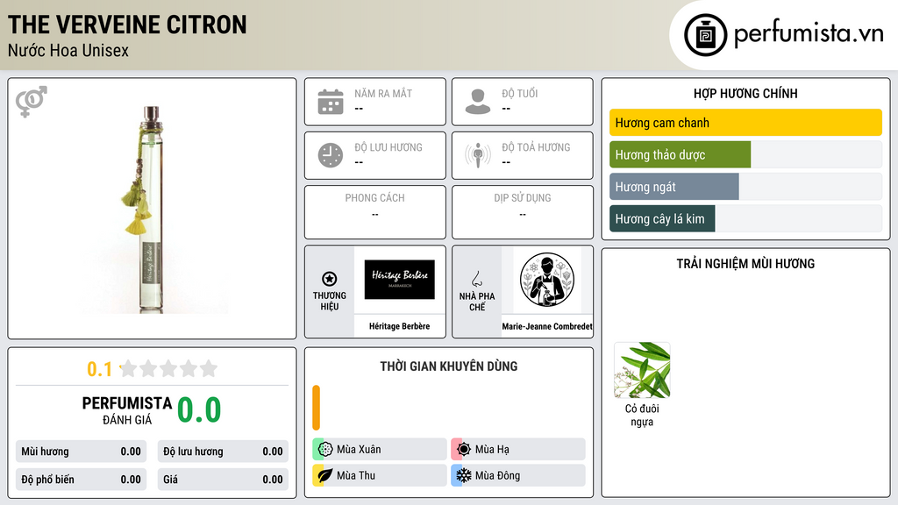This screenshot has width=898, height=505.
Task: Open the Cỏ đuôi ngựa note image
Action: (x=642, y=370)
